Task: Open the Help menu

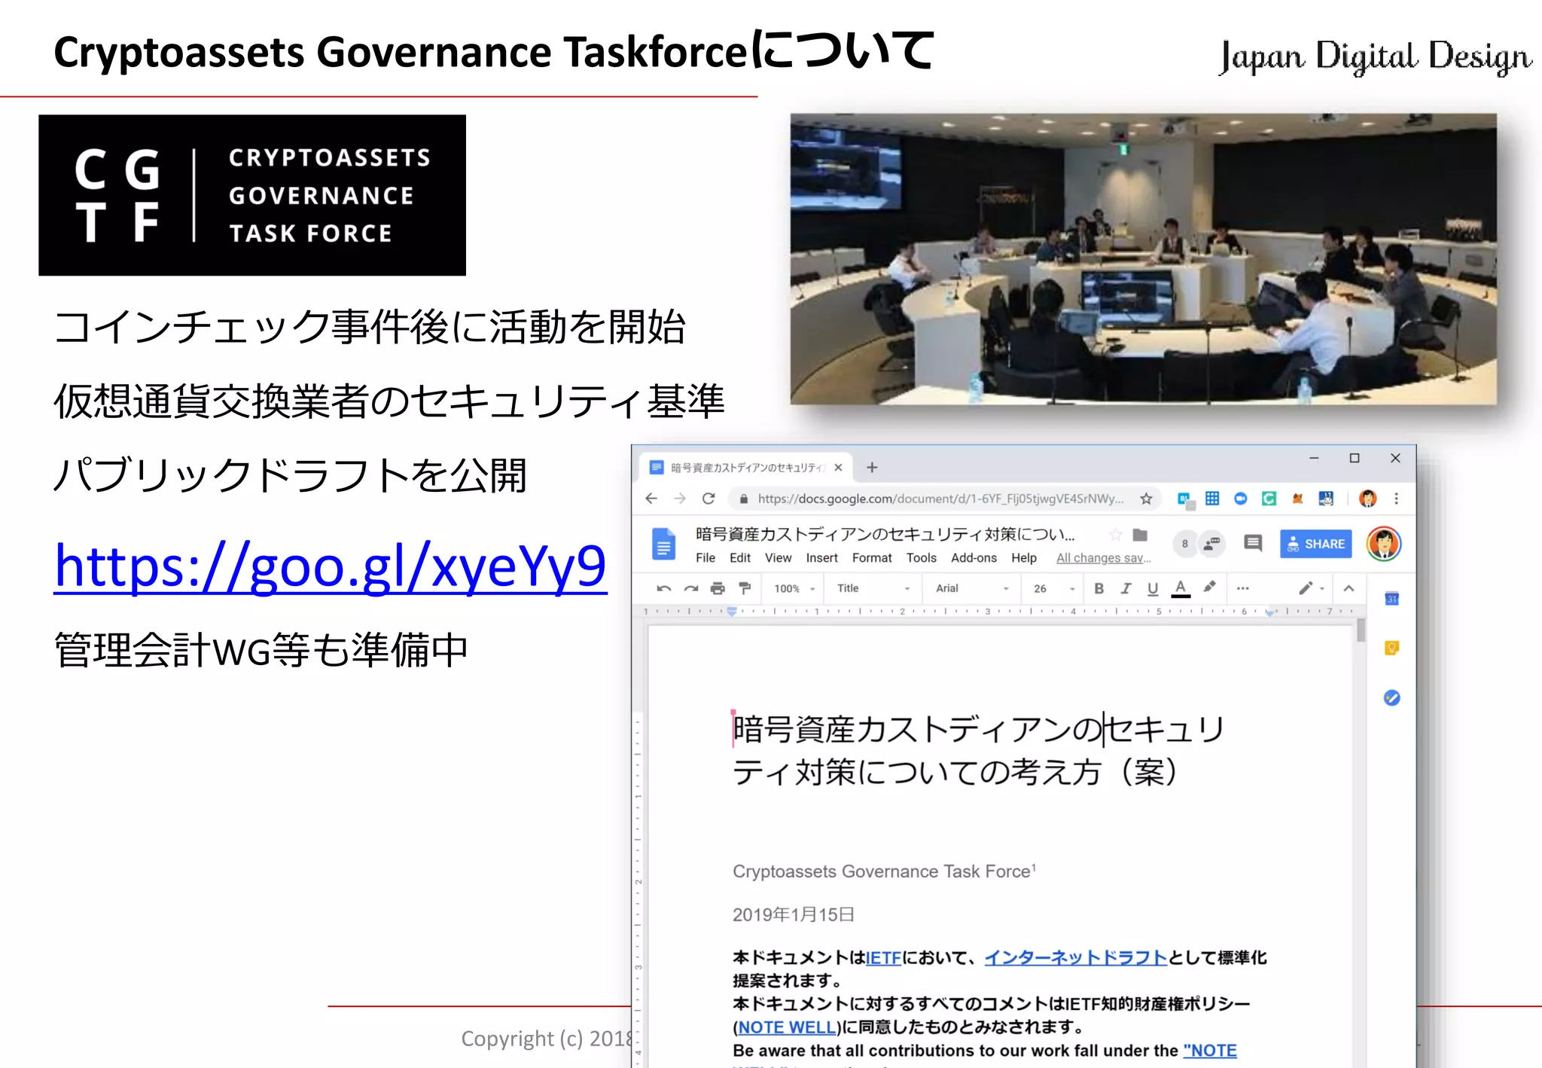Action: pyautogui.click(x=1024, y=558)
